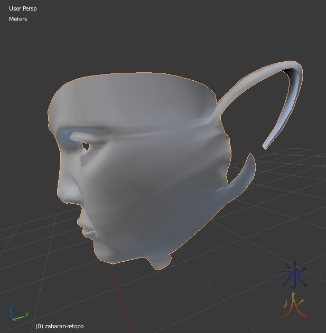Viewport: 326px width, 333px height.
Task: Click the orange 火 character watermark
Action: click(294, 306)
